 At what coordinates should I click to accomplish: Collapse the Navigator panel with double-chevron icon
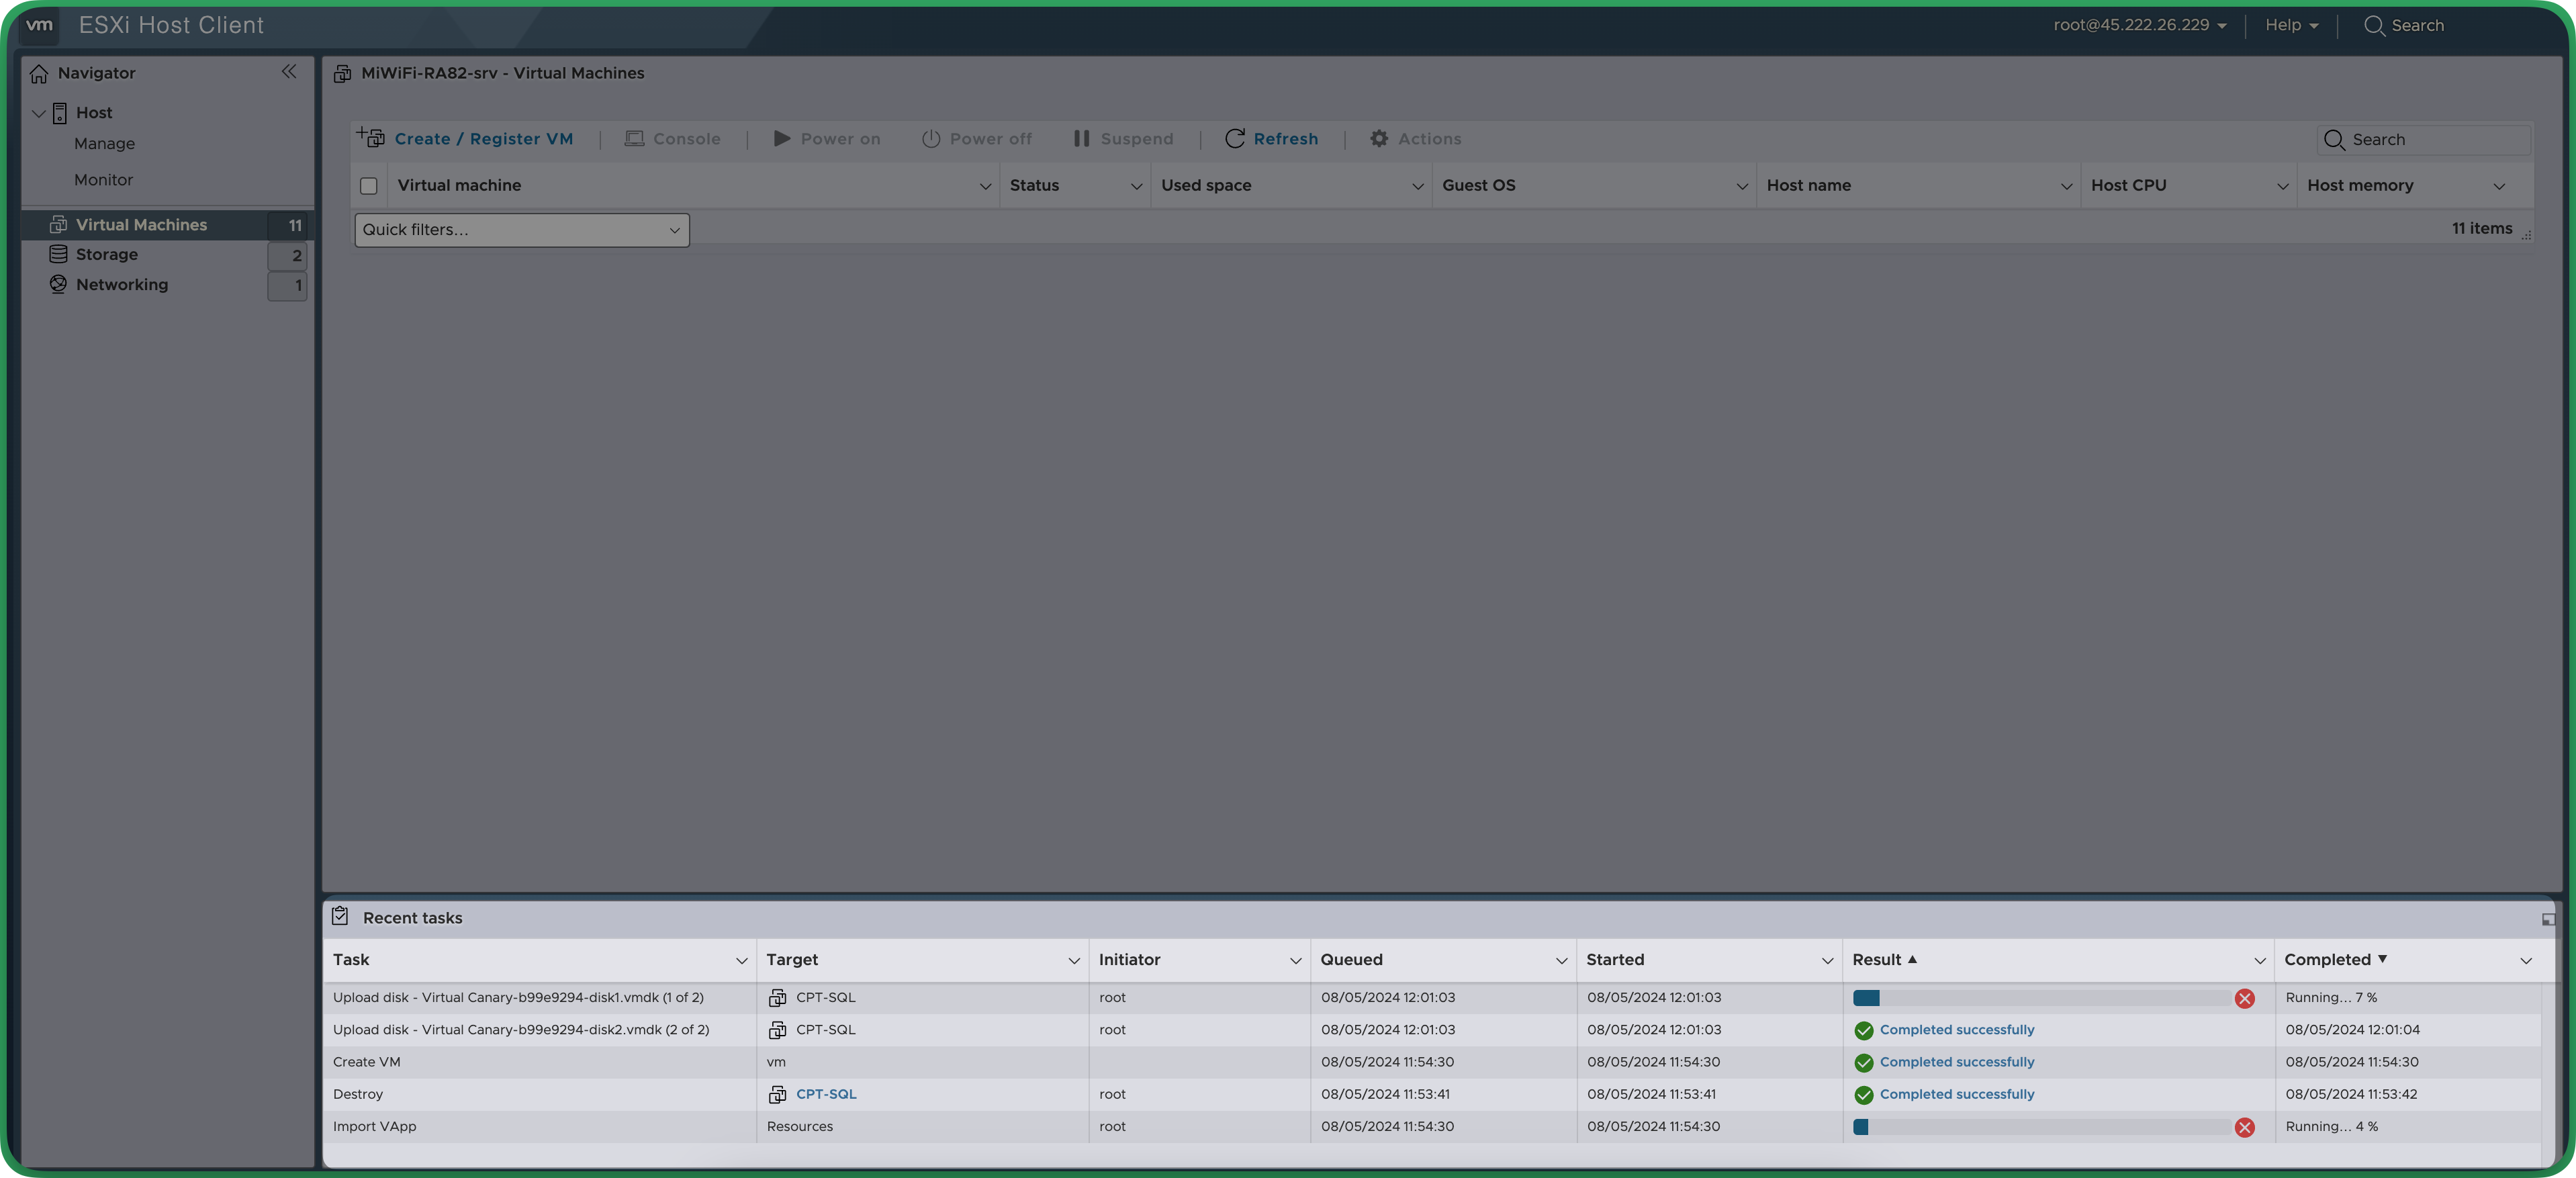(289, 72)
